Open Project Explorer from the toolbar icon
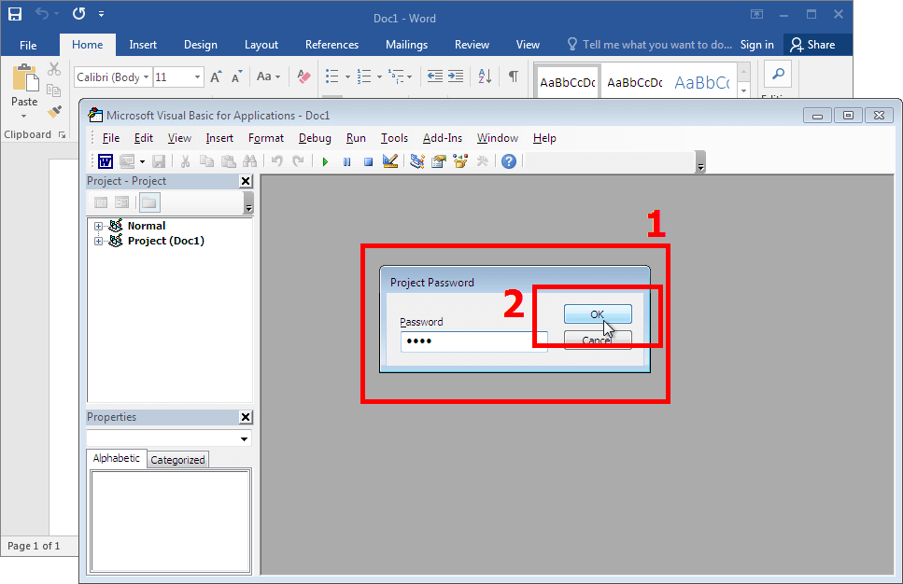The image size is (903, 584). [x=416, y=161]
